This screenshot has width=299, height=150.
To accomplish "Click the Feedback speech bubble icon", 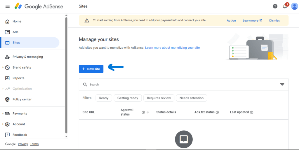I will (x=7, y=135).
